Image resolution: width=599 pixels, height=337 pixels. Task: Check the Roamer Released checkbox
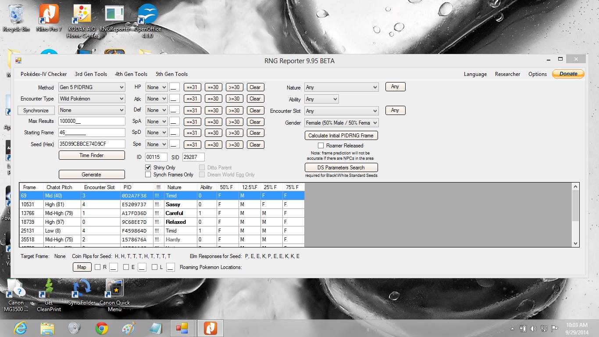[x=321, y=146]
